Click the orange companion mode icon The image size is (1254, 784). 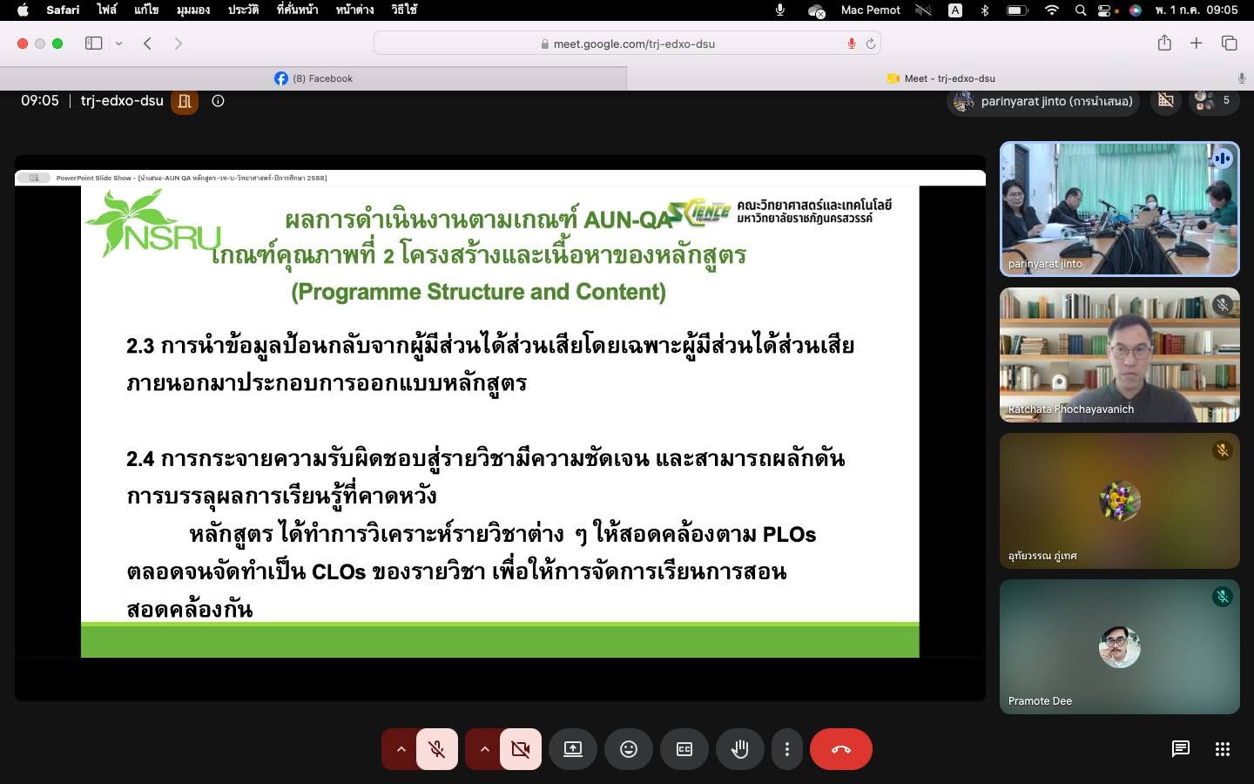[x=185, y=101]
